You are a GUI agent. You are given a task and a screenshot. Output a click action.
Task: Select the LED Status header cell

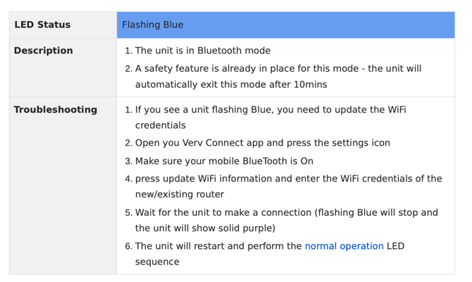click(x=63, y=25)
